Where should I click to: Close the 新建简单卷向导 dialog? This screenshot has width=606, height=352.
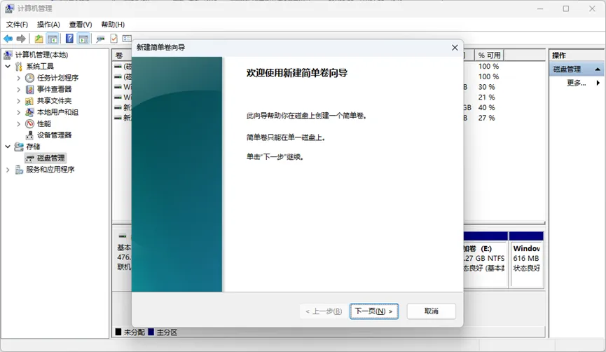point(455,48)
